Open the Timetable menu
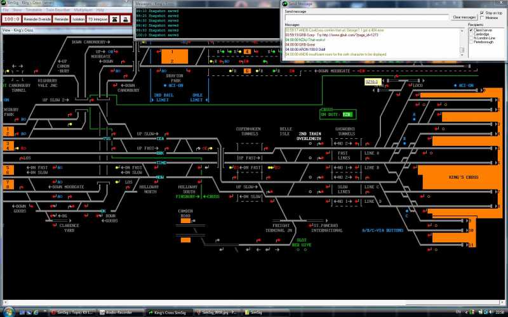508x317 pixels. tap(34, 10)
